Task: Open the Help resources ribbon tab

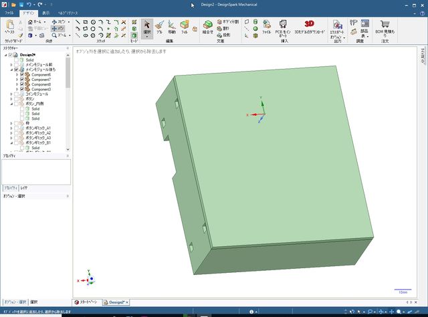Action: pos(68,13)
